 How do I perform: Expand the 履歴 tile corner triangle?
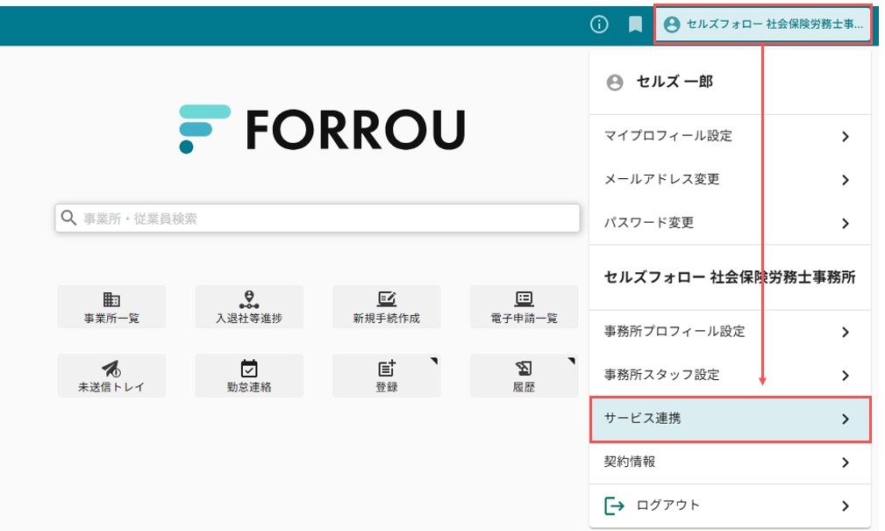[x=572, y=361]
